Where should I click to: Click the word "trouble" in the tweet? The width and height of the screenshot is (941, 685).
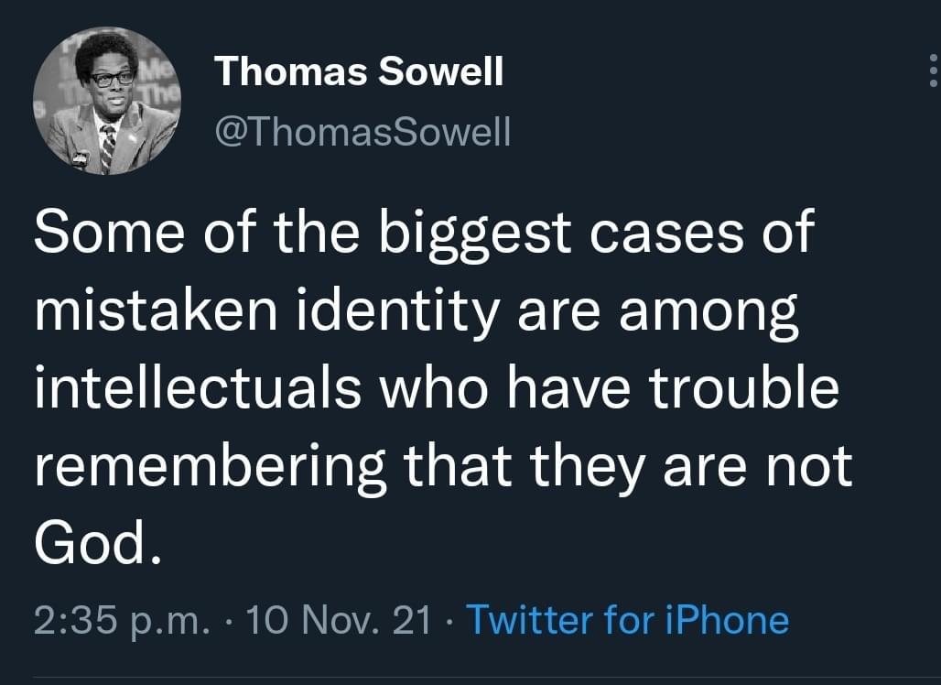point(744,389)
